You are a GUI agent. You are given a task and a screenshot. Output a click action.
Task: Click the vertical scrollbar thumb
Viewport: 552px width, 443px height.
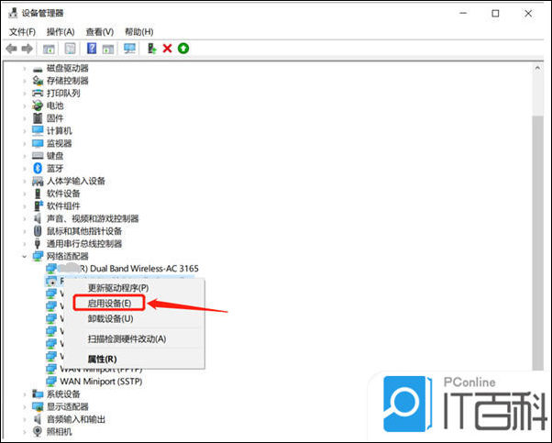point(537,242)
